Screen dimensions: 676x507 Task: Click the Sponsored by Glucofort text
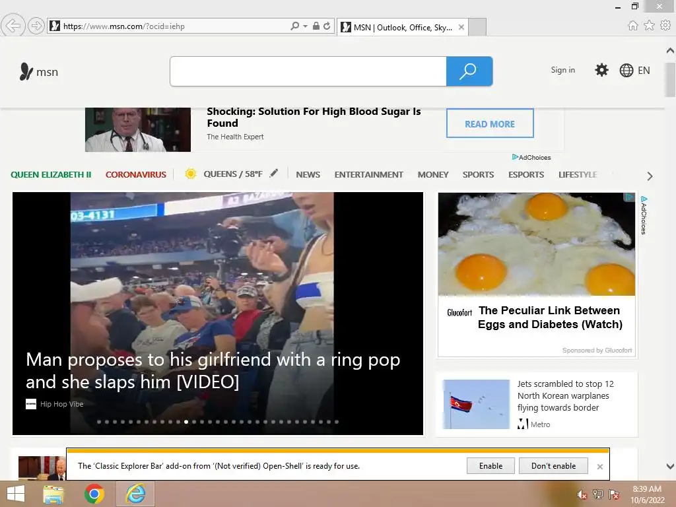tap(597, 350)
